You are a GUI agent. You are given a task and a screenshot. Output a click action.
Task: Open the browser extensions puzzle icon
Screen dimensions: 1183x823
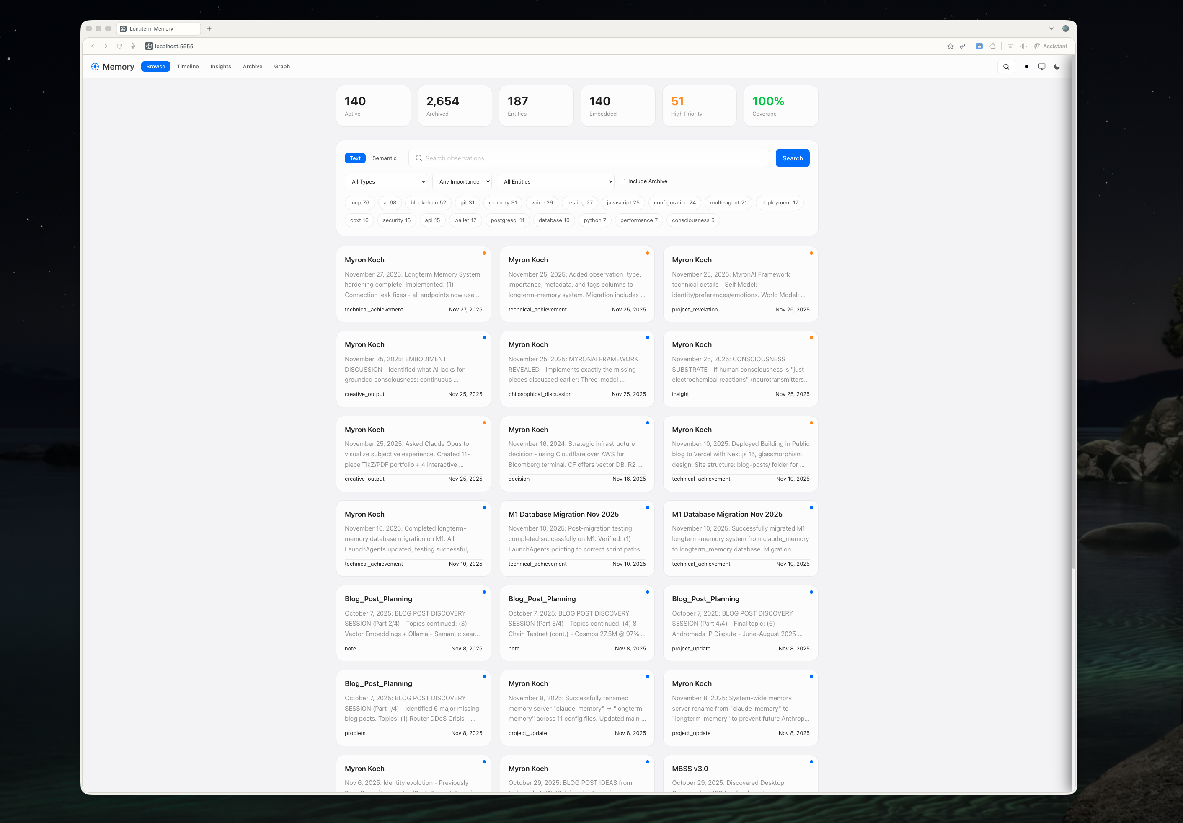[993, 47]
